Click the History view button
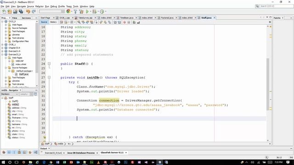294x165 pixels. coord(53,22)
